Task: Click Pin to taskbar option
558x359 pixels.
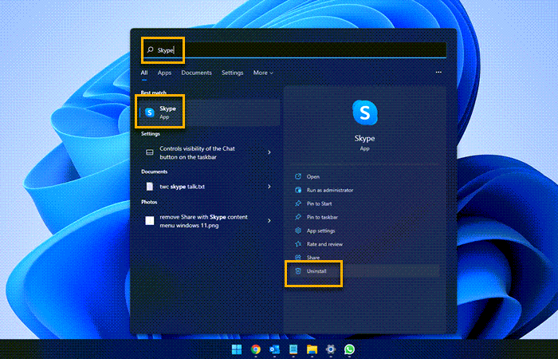Action: click(x=322, y=217)
